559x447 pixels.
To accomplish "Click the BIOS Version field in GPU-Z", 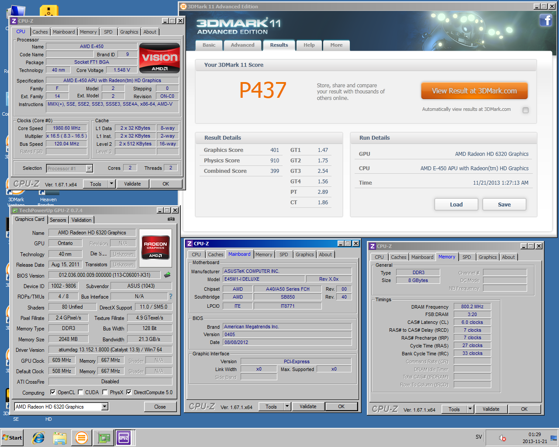I will (x=105, y=275).
